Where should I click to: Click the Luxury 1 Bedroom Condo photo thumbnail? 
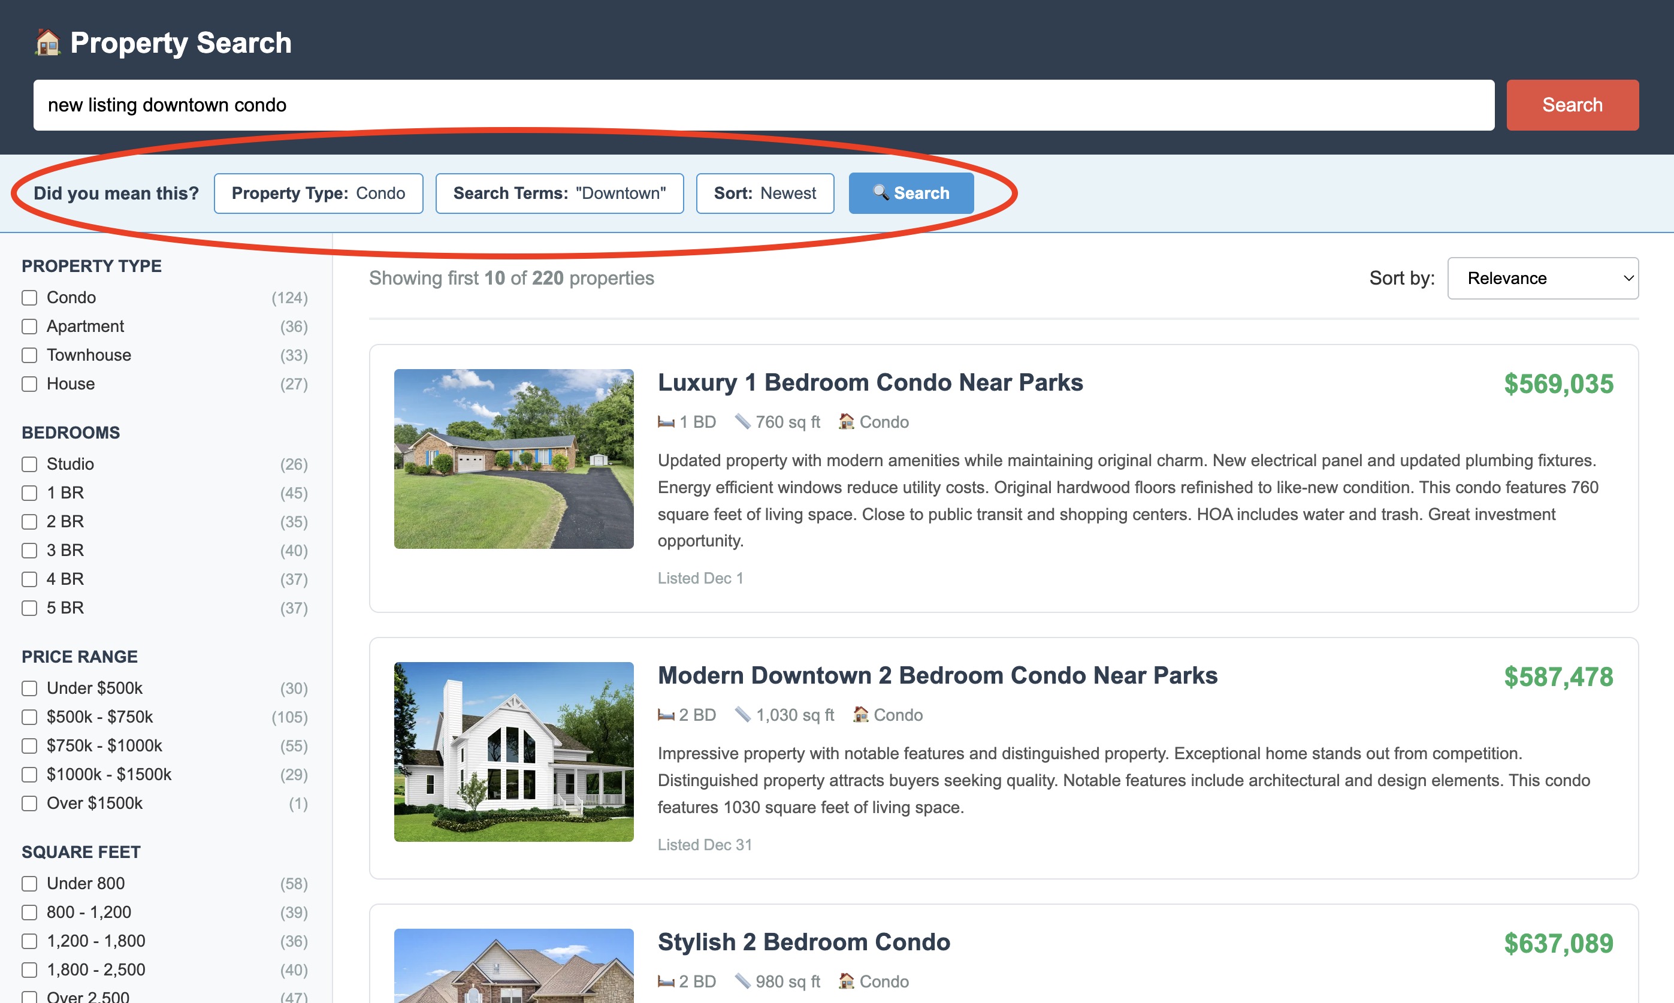[513, 459]
